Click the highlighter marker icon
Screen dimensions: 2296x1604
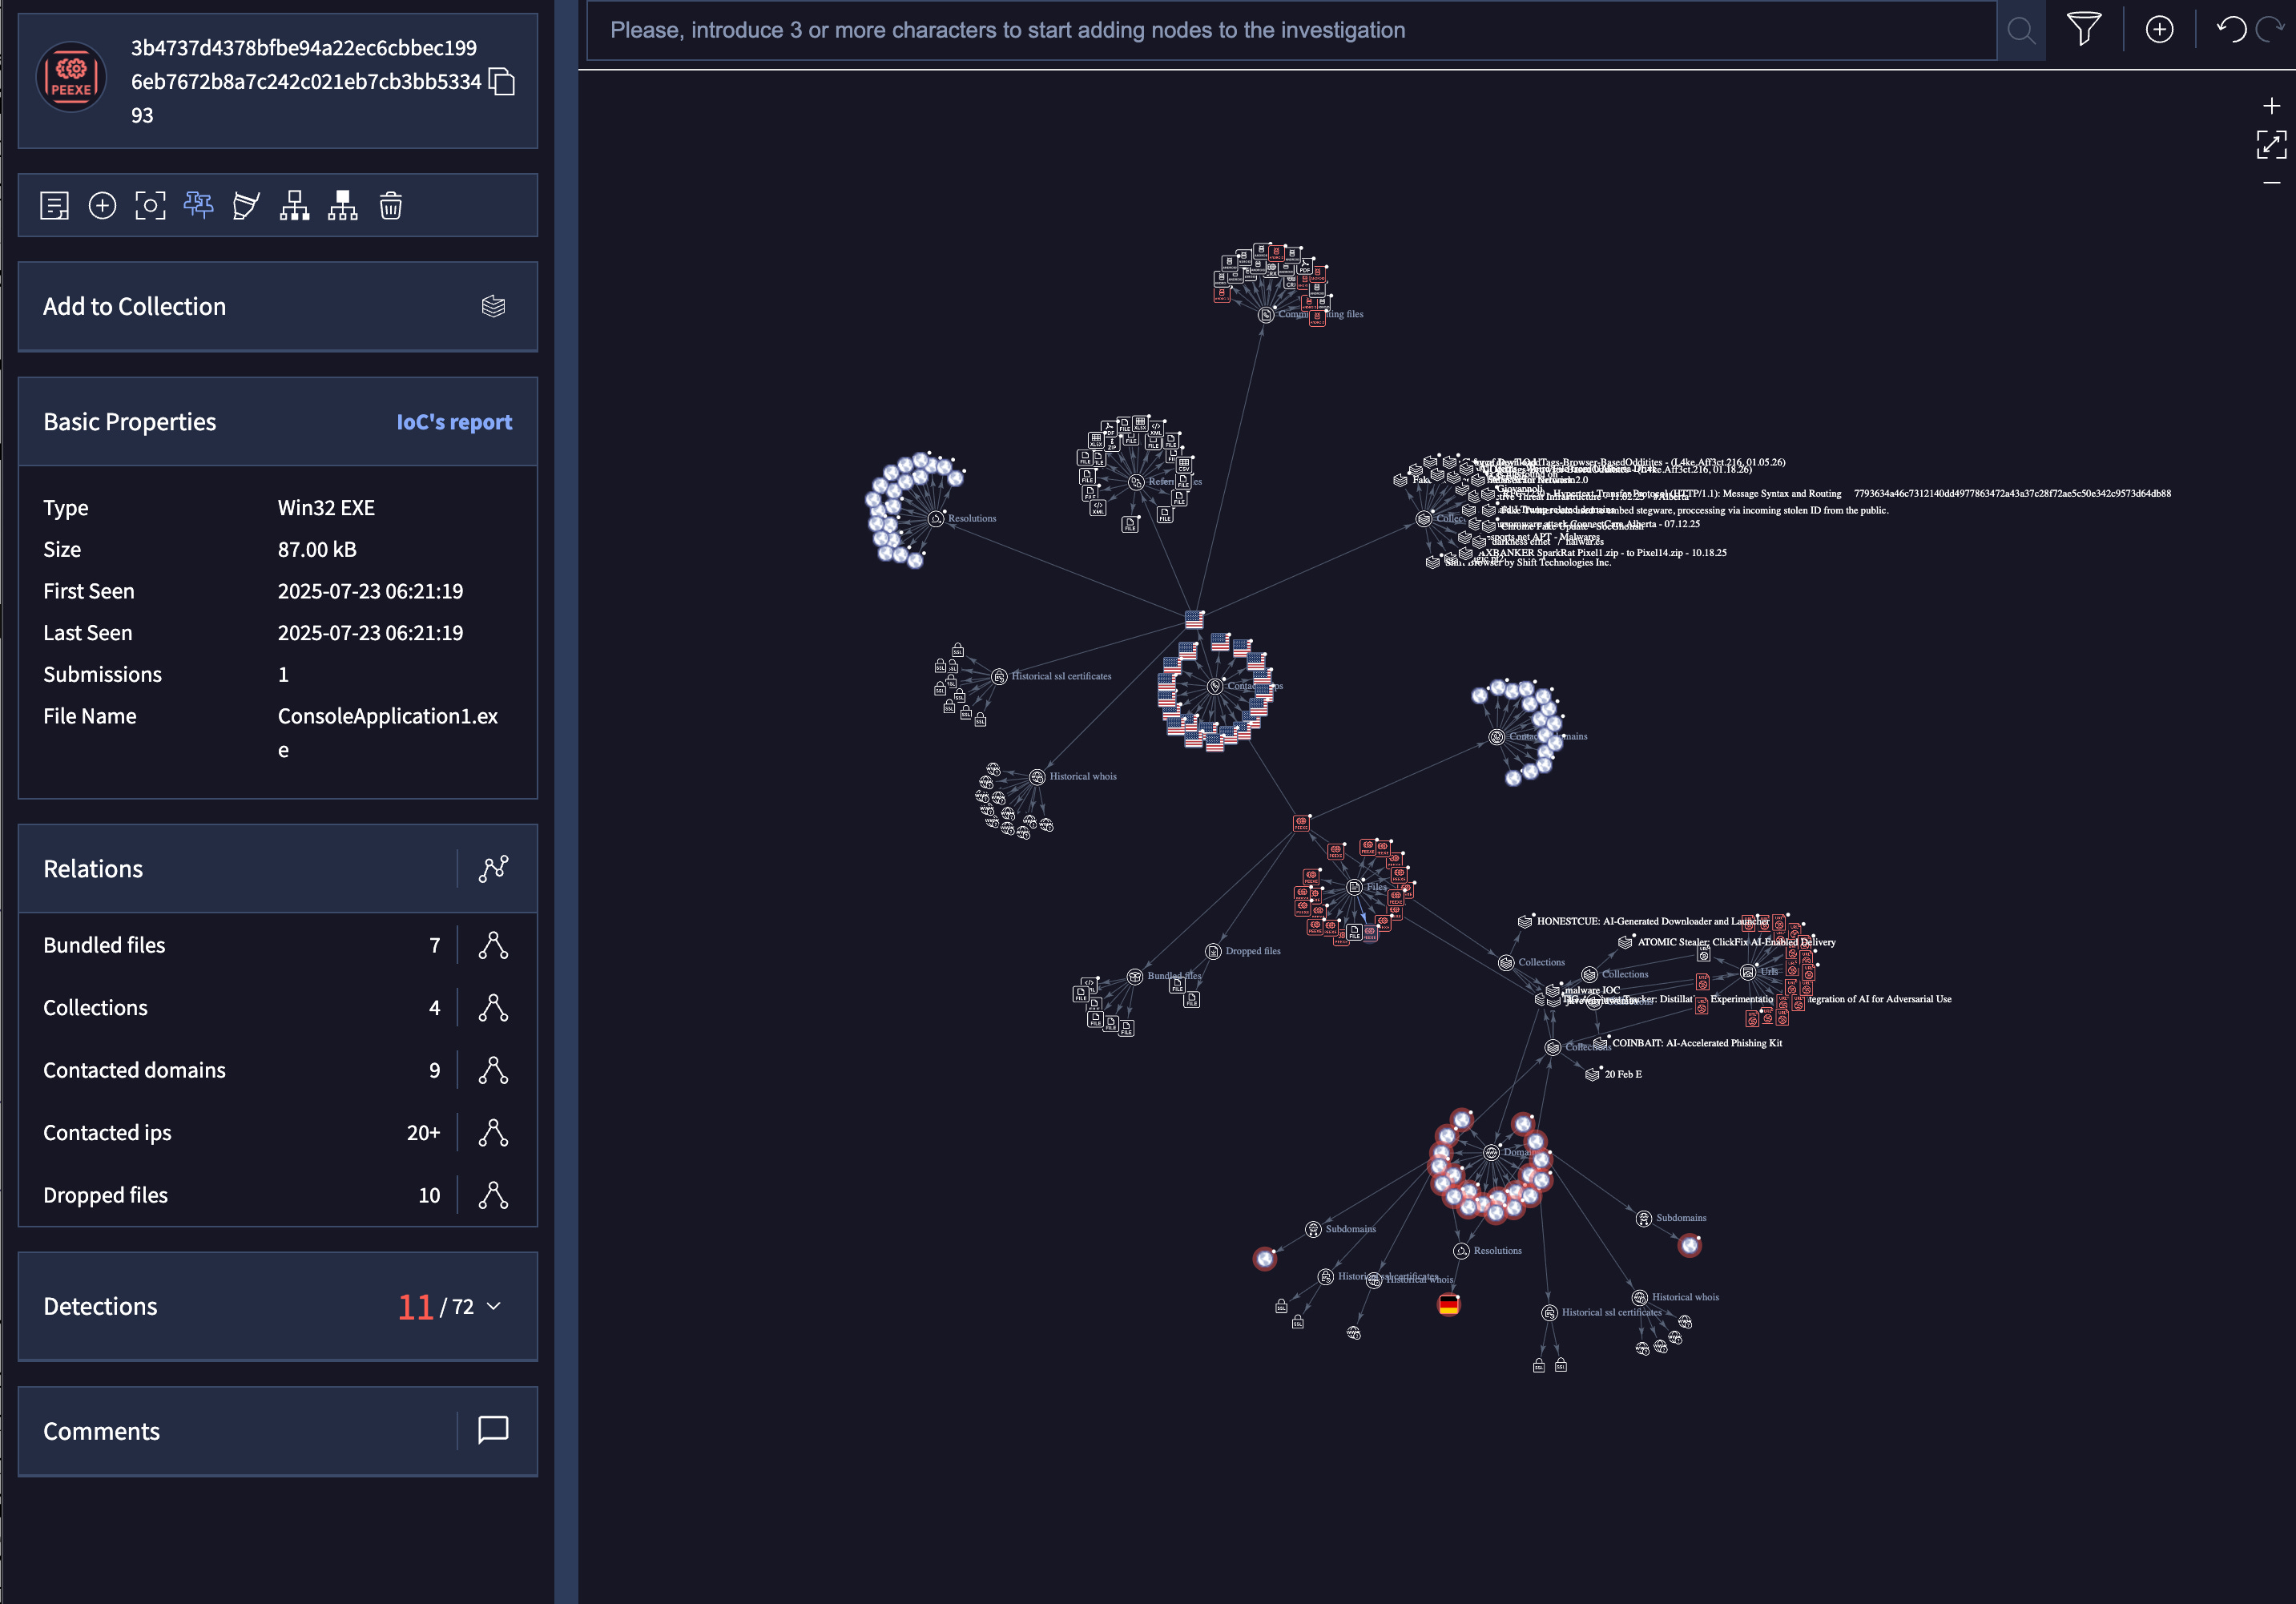click(x=246, y=206)
